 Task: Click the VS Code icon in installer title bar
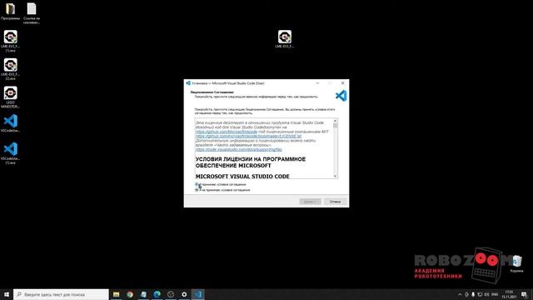188,83
